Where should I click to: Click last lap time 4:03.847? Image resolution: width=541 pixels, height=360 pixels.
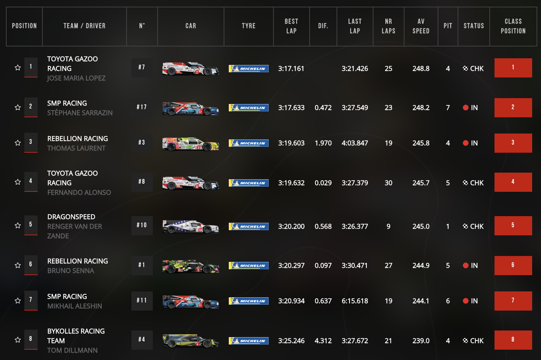click(x=355, y=143)
